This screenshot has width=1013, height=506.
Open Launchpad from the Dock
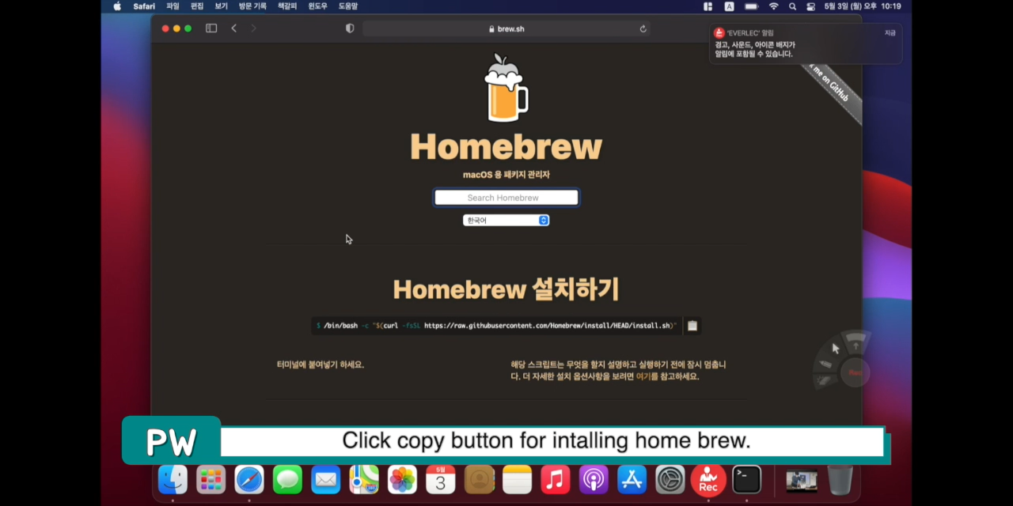click(211, 479)
